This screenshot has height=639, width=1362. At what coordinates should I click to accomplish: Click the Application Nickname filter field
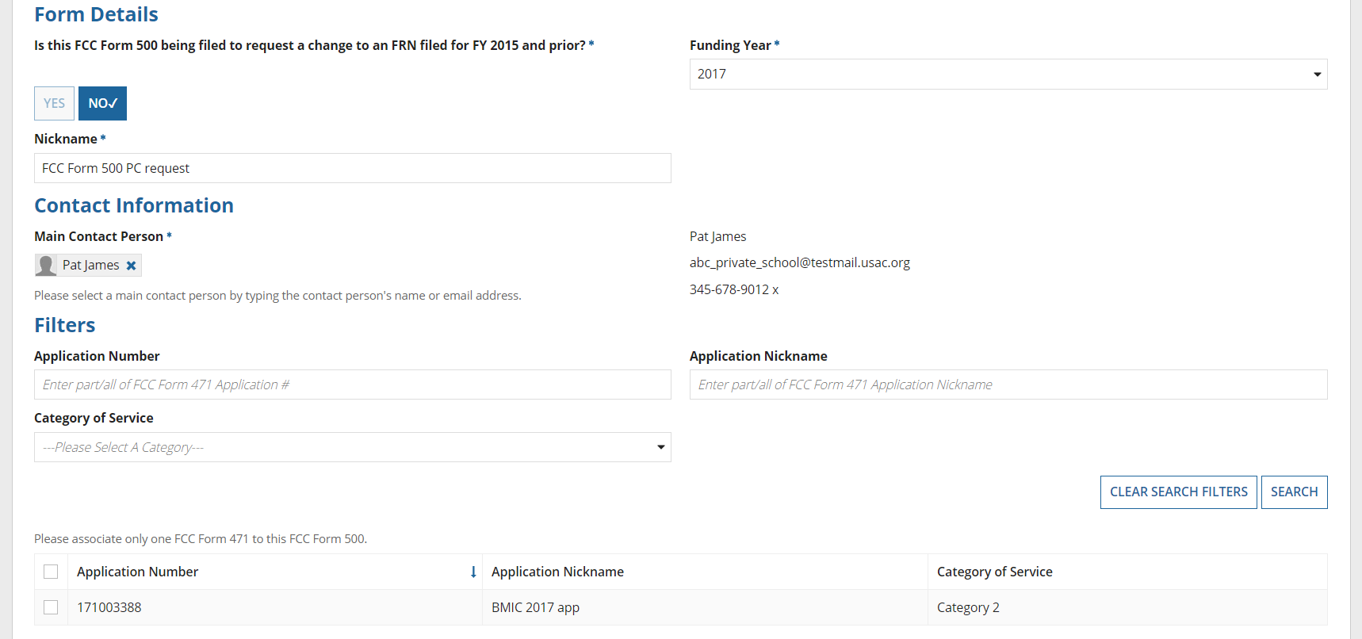tap(1008, 385)
